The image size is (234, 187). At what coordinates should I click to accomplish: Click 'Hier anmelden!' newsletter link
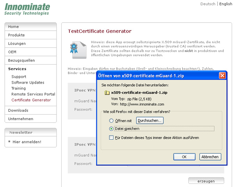coord(27,142)
